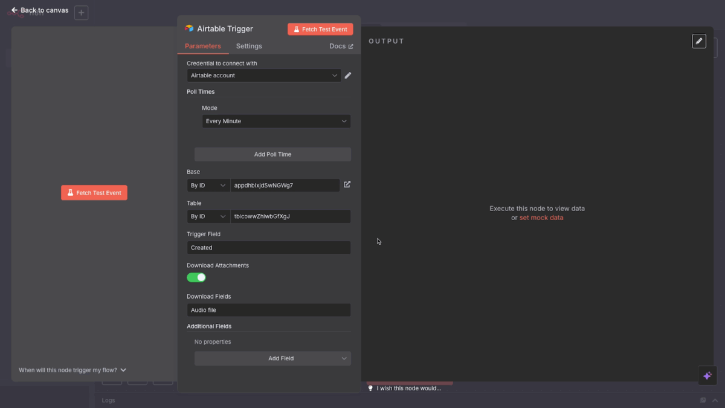Click the pop-out icon in the Logs bar

[x=703, y=400]
